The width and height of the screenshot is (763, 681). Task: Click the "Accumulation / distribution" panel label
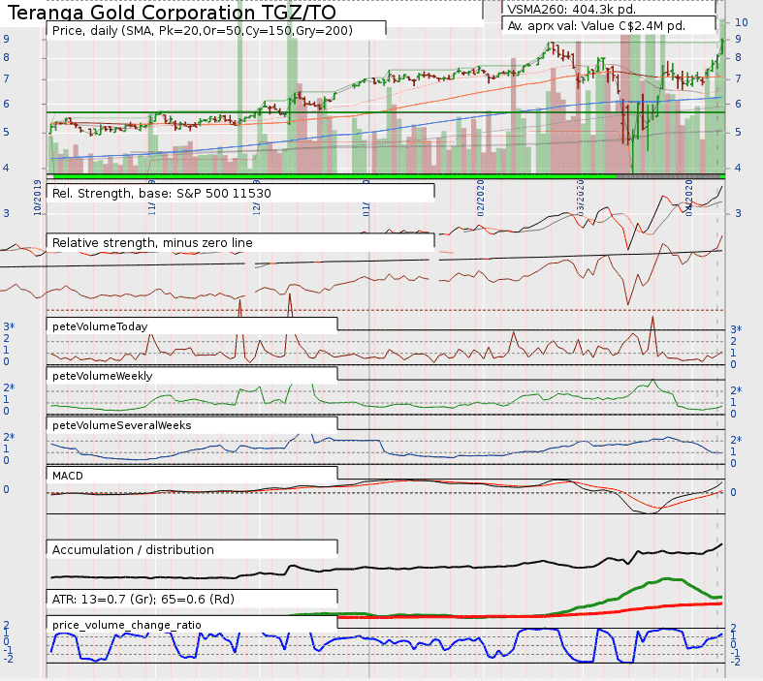(x=133, y=550)
